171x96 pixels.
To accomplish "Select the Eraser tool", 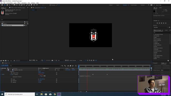I will (x=32, y=5).
